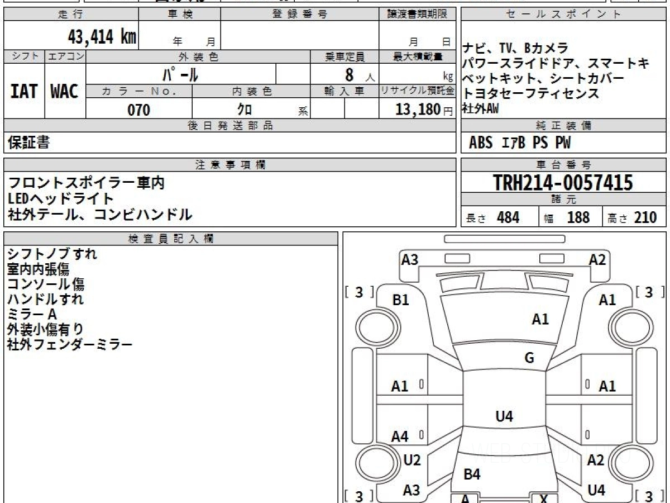Click the ミラー A inspector note

tap(32, 314)
